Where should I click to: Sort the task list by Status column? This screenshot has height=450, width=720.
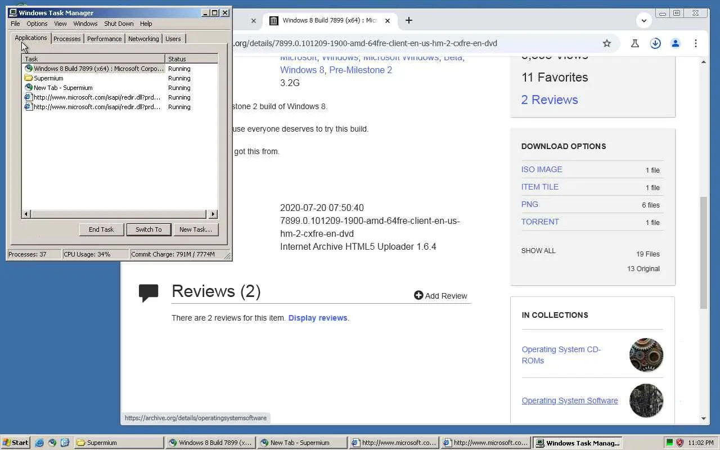click(x=192, y=58)
